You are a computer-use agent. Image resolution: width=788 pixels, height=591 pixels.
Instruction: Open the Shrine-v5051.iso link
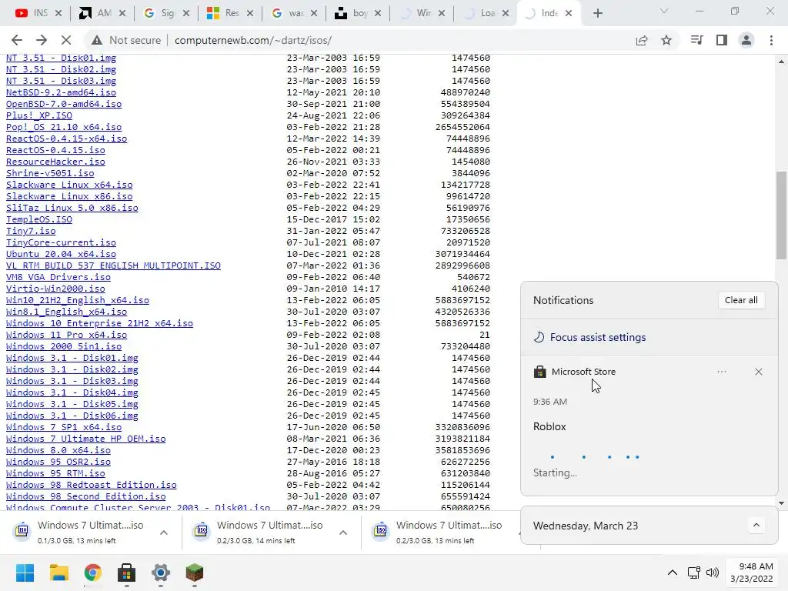pyautogui.click(x=50, y=173)
